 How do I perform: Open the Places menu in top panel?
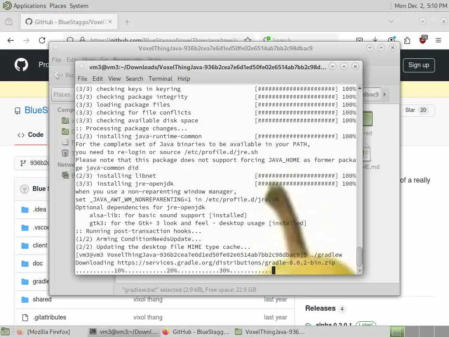[58, 6]
